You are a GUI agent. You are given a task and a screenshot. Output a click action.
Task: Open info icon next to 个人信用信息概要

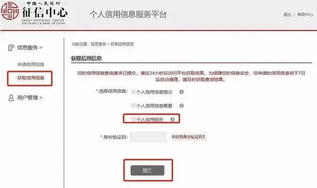pos(181,105)
